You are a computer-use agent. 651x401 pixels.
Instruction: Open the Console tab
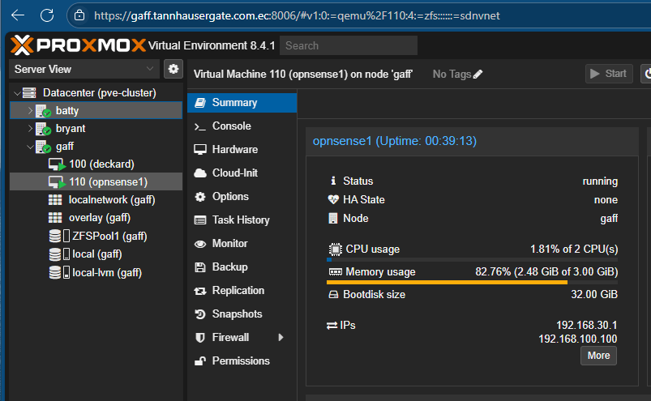[231, 126]
